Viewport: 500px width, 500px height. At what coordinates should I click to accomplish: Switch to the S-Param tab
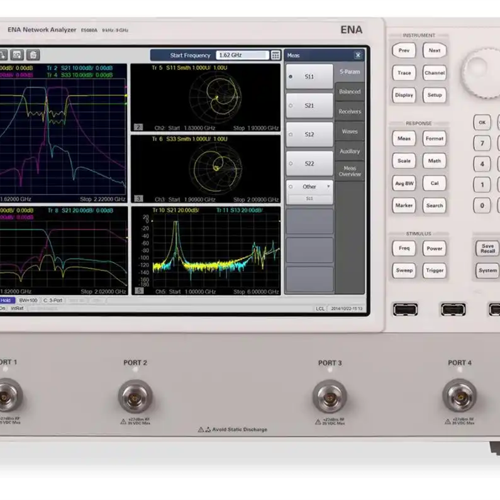click(x=350, y=72)
